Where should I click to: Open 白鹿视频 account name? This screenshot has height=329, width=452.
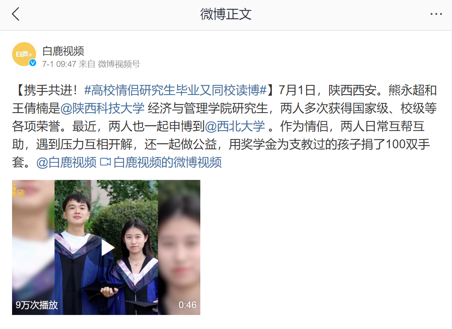[63, 51]
